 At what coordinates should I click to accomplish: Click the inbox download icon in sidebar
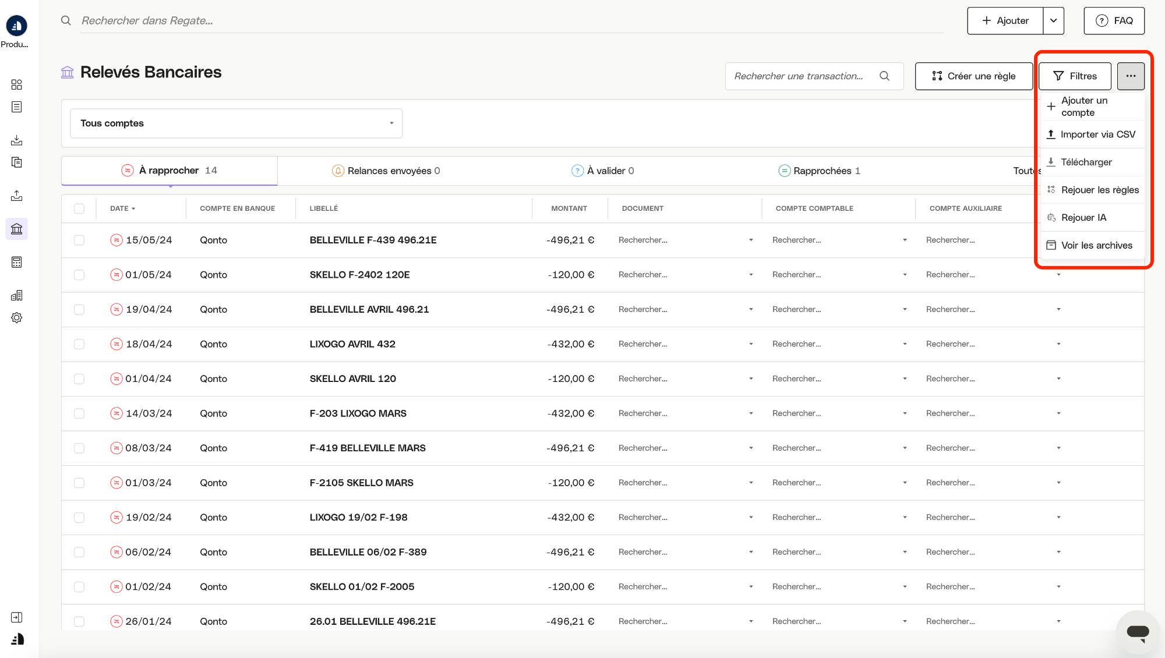pyautogui.click(x=16, y=140)
